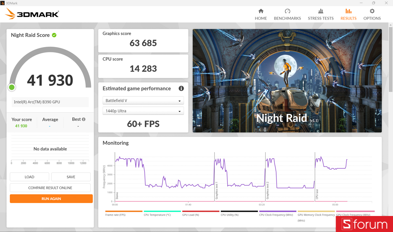Go to the Stress Tests tab

(321, 14)
